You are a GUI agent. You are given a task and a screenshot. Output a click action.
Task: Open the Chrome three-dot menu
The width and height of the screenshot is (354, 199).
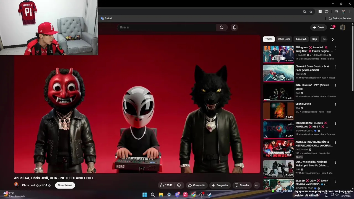click(350, 12)
